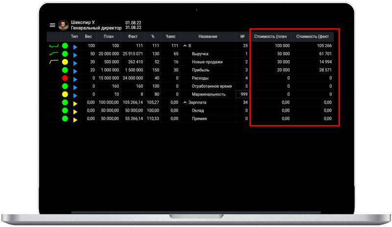The height and width of the screenshot is (227, 392).
Task: Click the fact value 24 000 000
Action: point(133,78)
